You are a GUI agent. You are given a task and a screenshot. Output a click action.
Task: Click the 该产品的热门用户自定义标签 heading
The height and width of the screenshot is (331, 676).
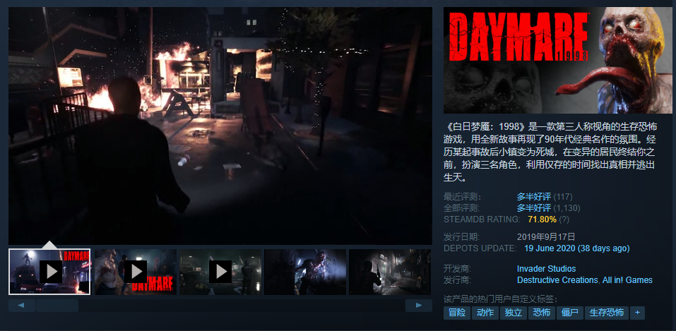point(501,299)
